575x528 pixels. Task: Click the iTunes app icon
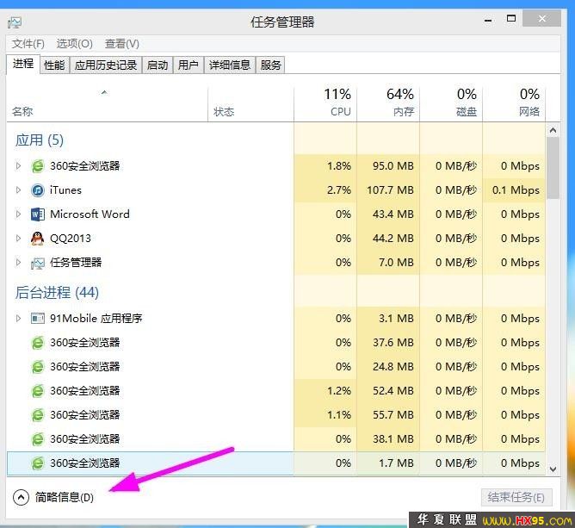tap(38, 190)
